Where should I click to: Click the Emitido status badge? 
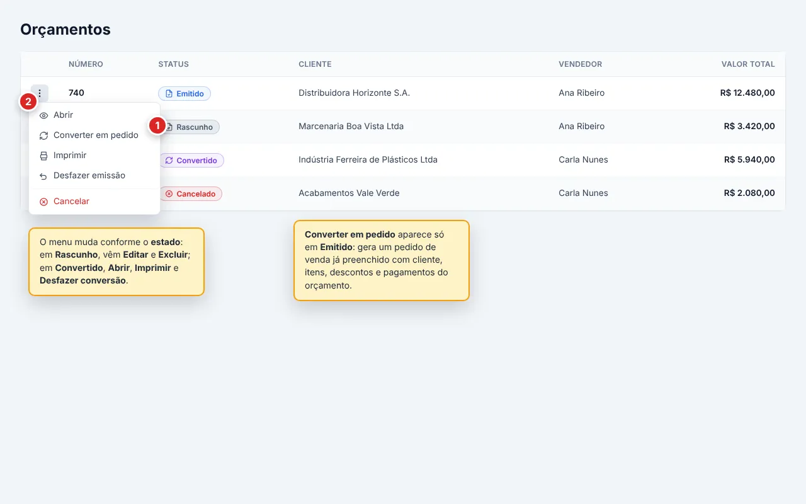coord(184,94)
